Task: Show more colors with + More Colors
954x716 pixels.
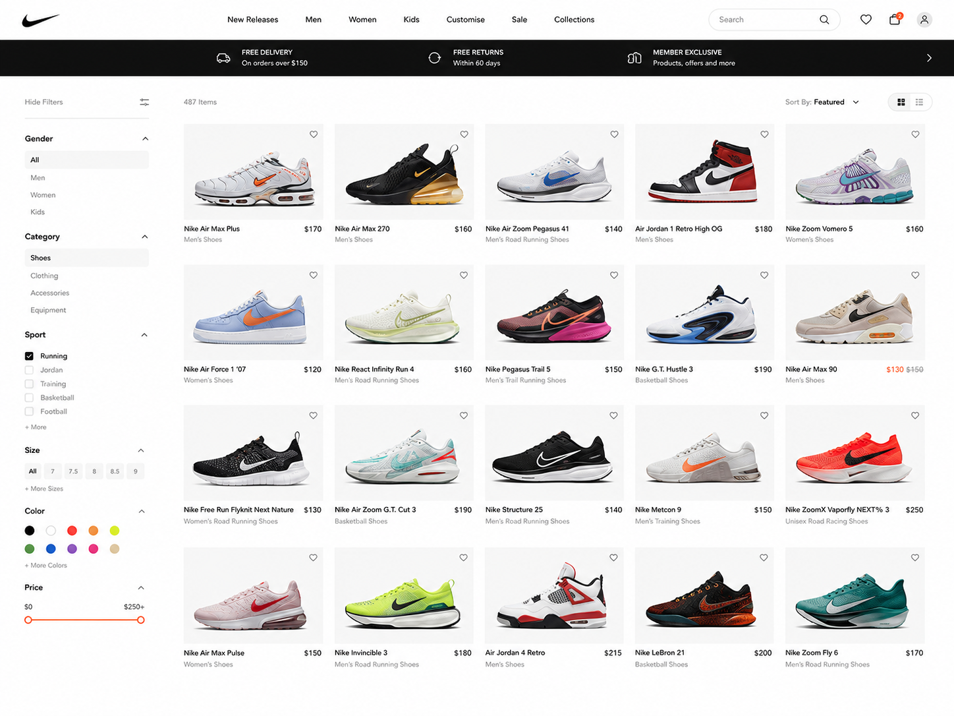Action: [46, 566]
